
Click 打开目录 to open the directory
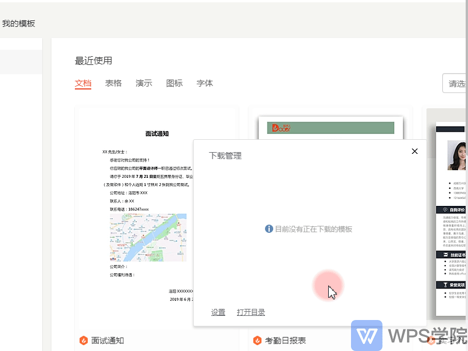[251, 312]
